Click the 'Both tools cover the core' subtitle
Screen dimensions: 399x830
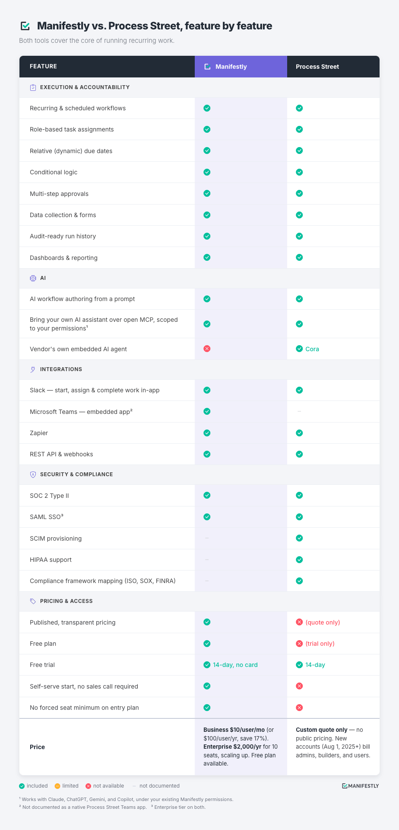97,41
